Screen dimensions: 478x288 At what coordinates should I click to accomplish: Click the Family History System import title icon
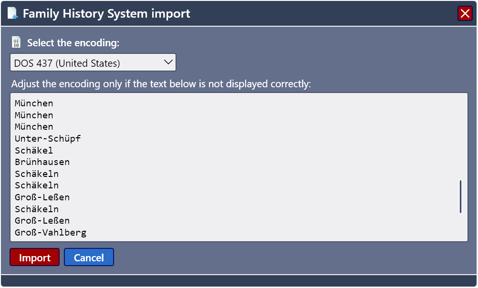click(x=11, y=13)
